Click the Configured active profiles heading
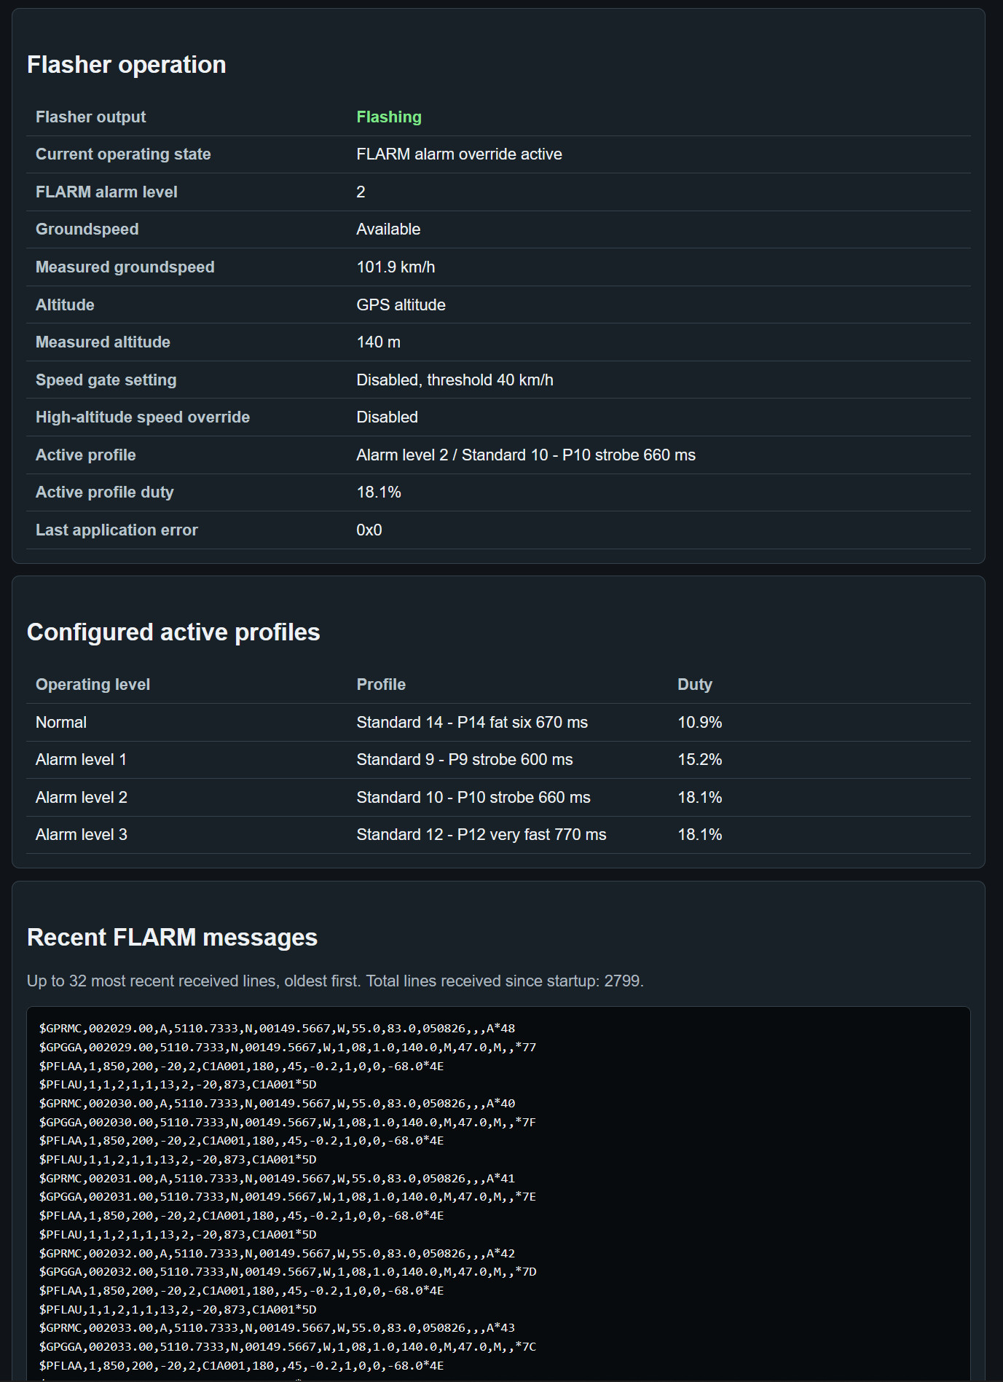Screen dimensions: 1003x1382 pyautogui.click(x=173, y=632)
